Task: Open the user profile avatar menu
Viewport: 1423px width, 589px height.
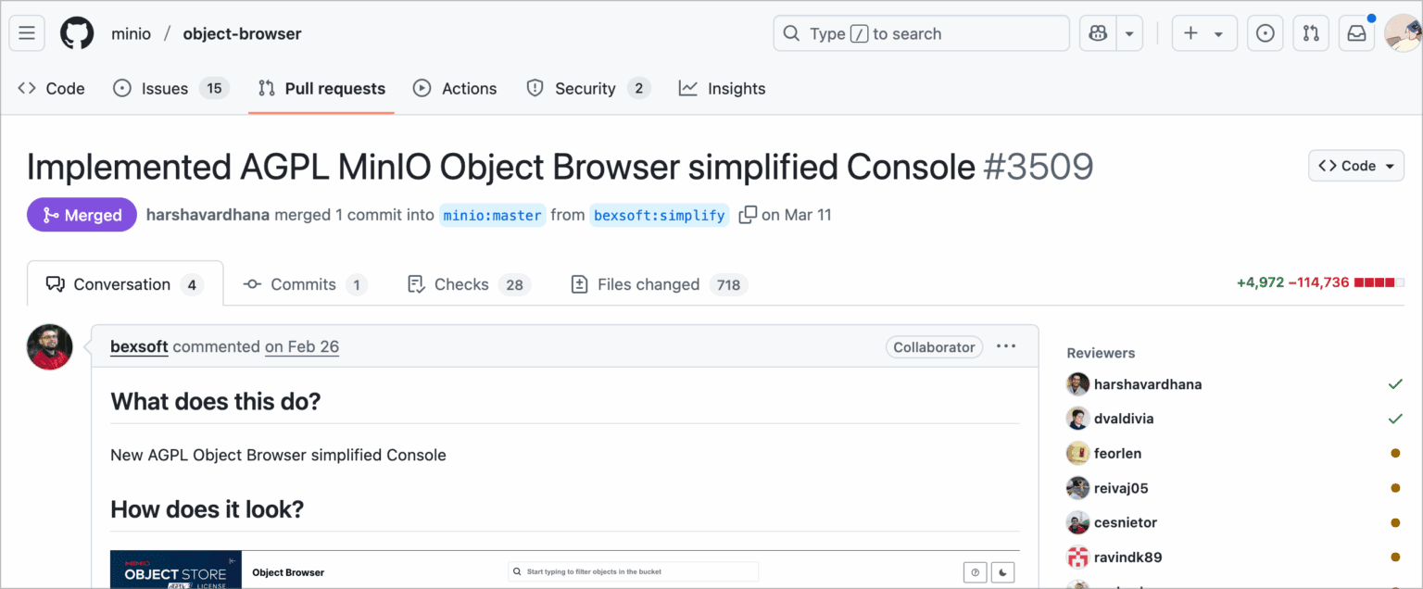Action: pyautogui.click(x=1403, y=33)
